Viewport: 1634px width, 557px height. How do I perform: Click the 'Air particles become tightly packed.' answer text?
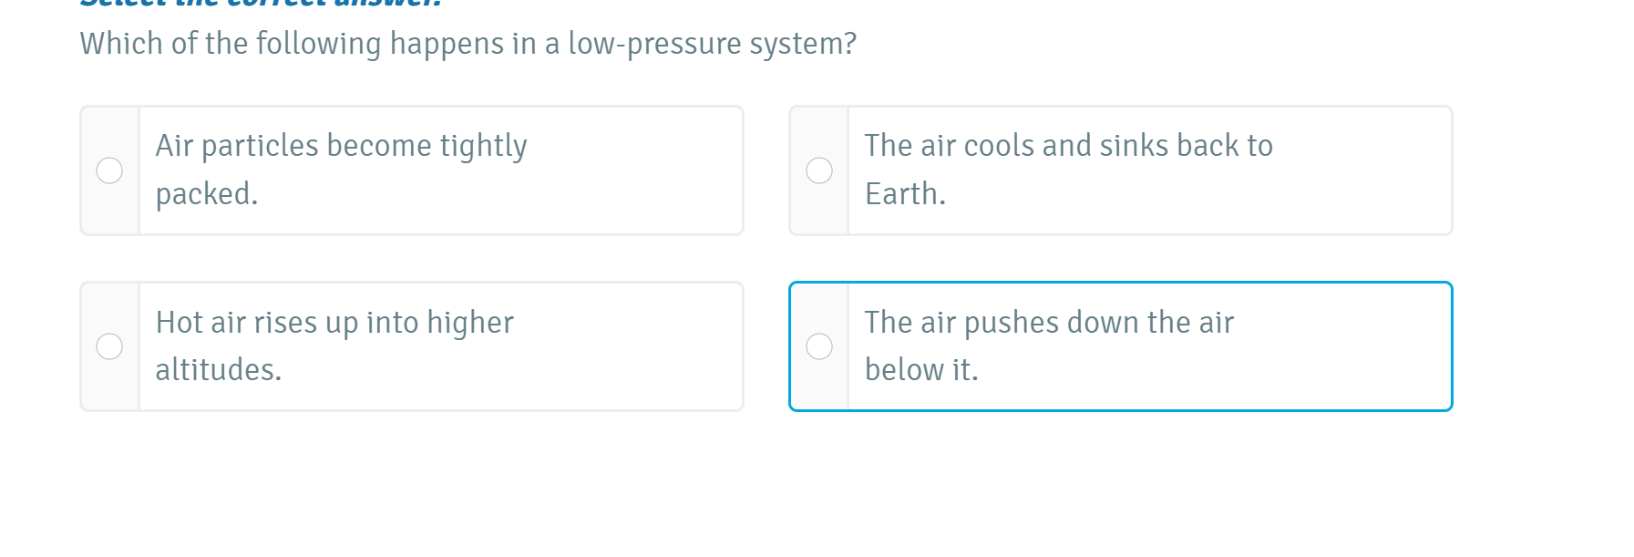click(x=341, y=147)
